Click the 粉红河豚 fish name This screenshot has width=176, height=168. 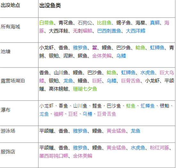point(159,148)
